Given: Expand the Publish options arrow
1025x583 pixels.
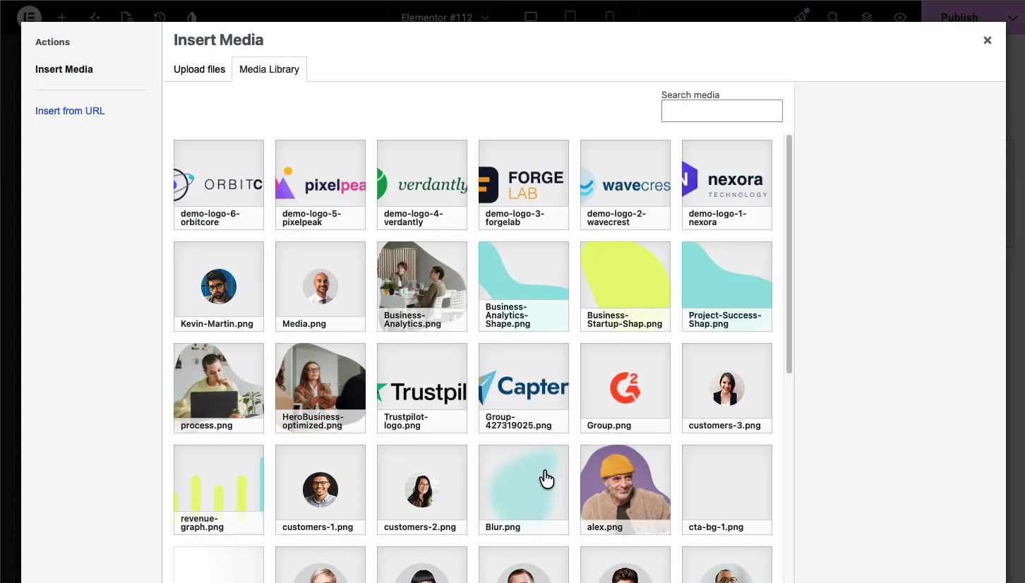Looking at the screenshot, I should pyautogui.click(x=1012, y=18).
